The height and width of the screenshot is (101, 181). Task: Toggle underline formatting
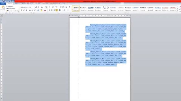(x=26, y=10)
